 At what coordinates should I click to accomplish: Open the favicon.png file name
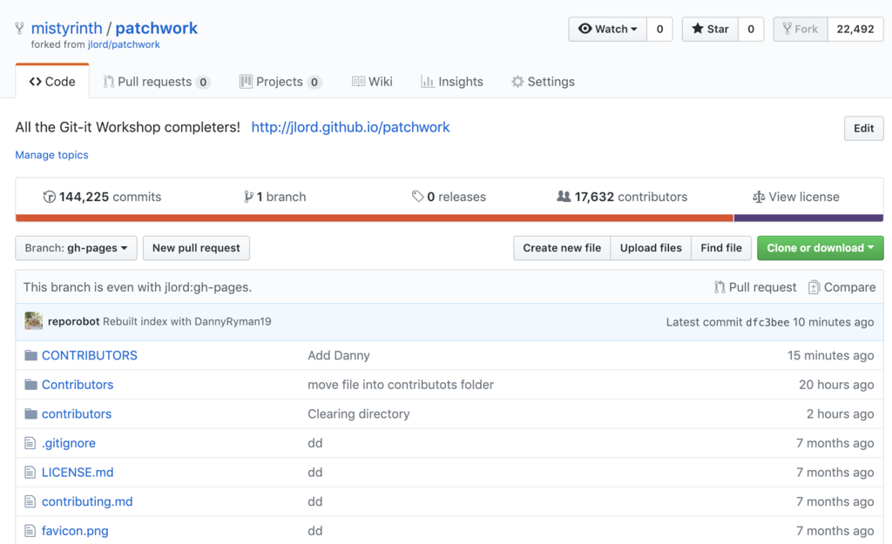(x=75, y=531)
